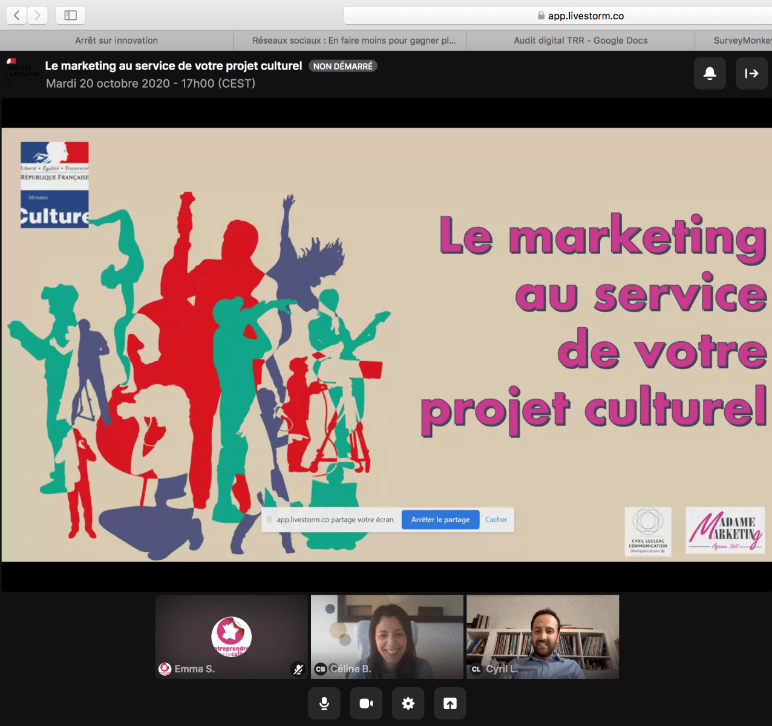This screenshot has height=726, width=772.
Task: Open notifications with the bell icon
Action: [x=709, y=73]
